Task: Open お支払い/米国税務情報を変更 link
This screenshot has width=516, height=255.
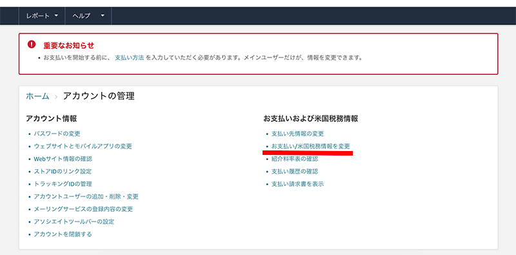Action: 310,147
